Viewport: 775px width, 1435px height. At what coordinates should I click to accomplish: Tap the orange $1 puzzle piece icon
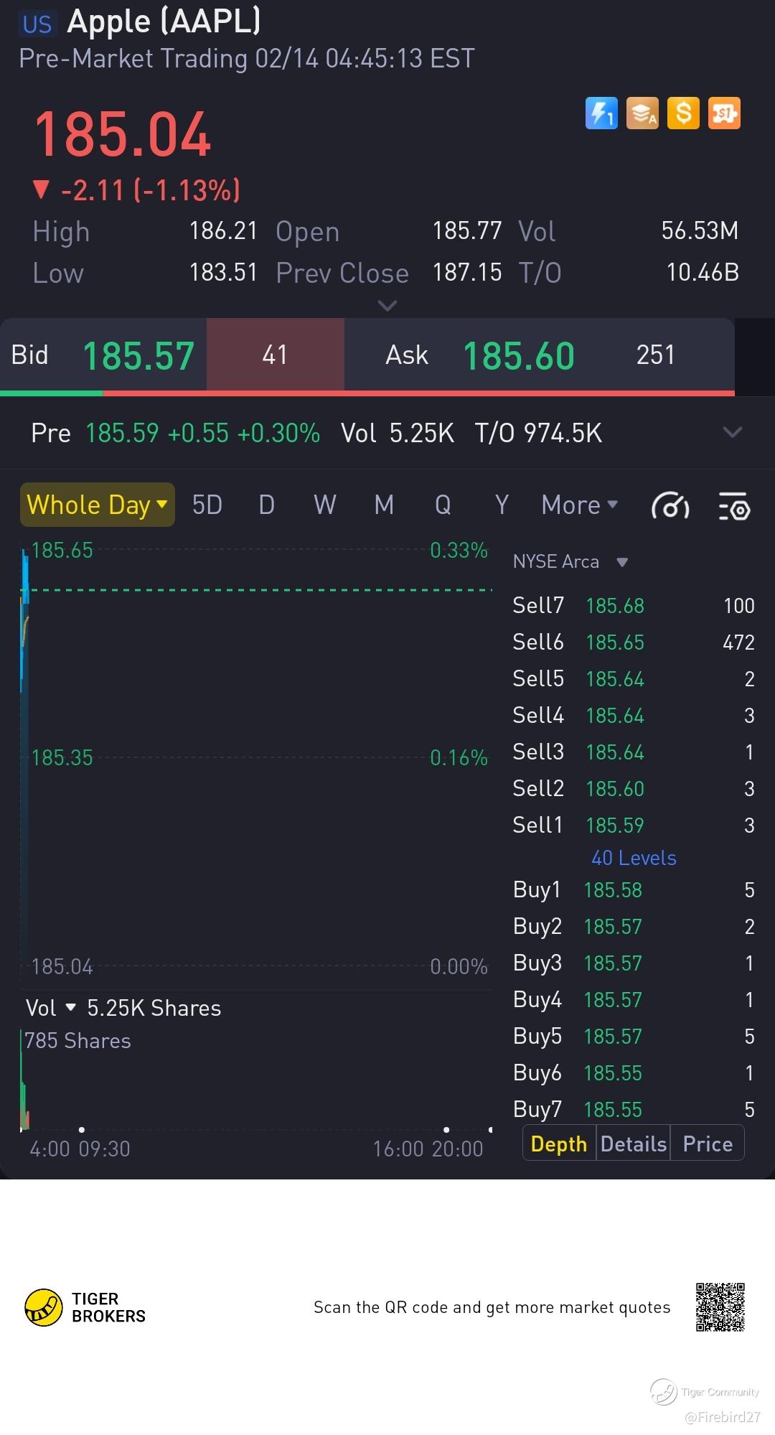tap(724, 113)
